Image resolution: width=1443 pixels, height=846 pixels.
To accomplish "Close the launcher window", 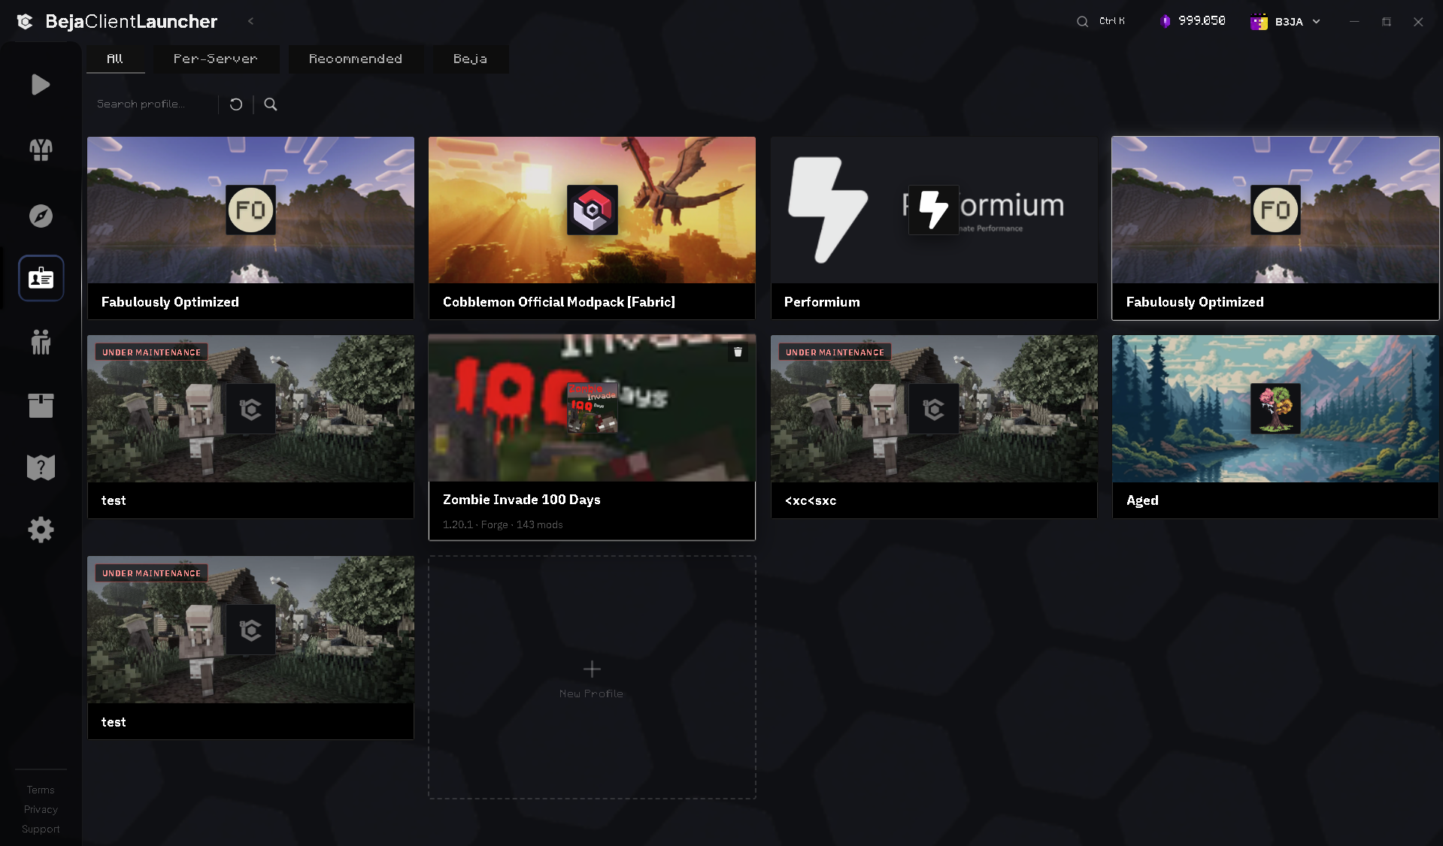I will click(x=1418, y=22).
